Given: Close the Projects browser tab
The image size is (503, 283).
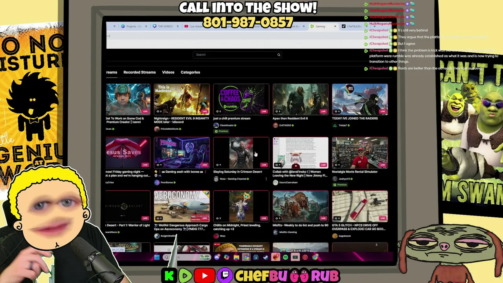Looking at the screenshot, I should [146, 26].
